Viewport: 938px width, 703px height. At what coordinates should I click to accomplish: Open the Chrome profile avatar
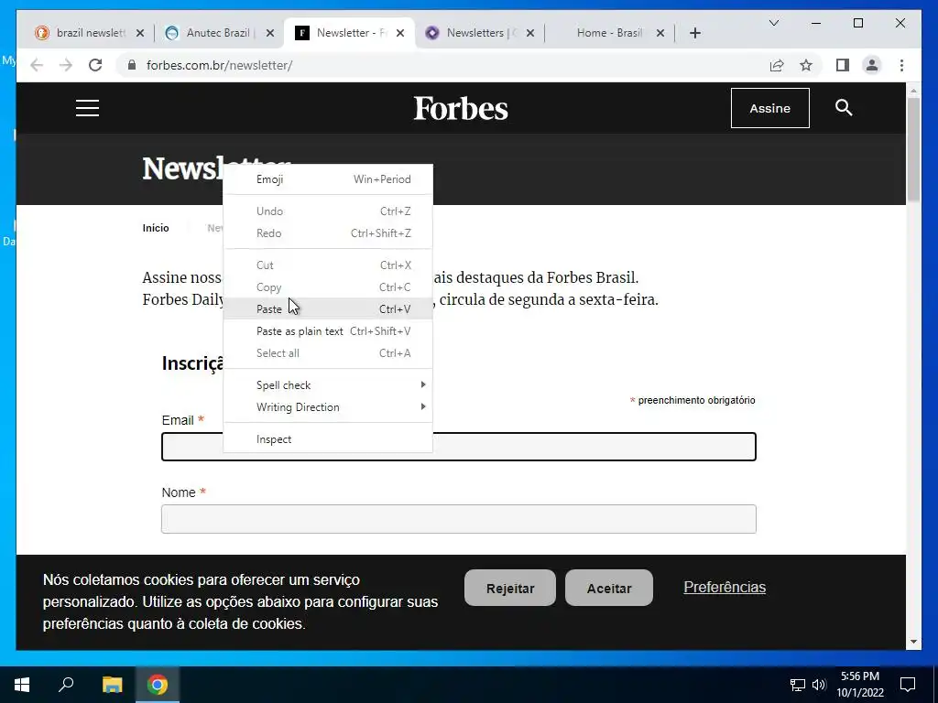pos(872,65)
